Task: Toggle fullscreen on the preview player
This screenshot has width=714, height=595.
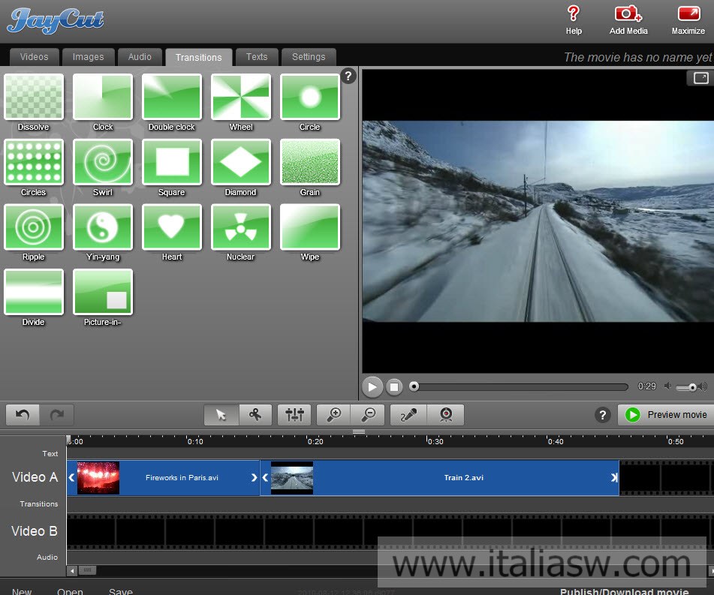Action: coord(700,78)
